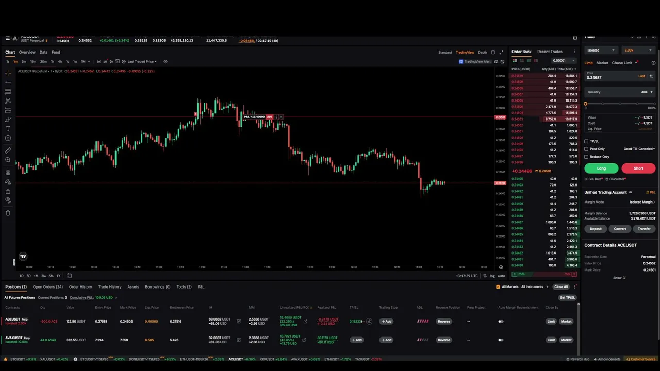Share ACEUSDT unrealized P&L
Viewport: 660px width, 371px height.
coord(305,321)
